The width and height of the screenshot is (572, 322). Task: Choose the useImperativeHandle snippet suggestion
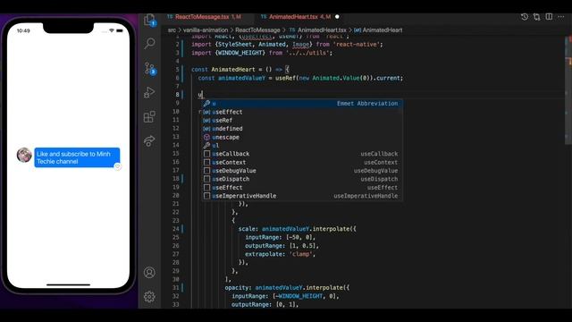[x=302, y=196]
